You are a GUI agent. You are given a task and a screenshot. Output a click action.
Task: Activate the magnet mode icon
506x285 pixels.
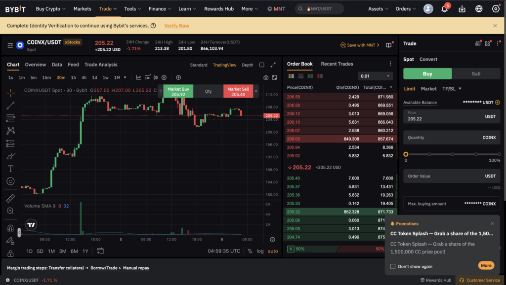(x=10, y=228)
